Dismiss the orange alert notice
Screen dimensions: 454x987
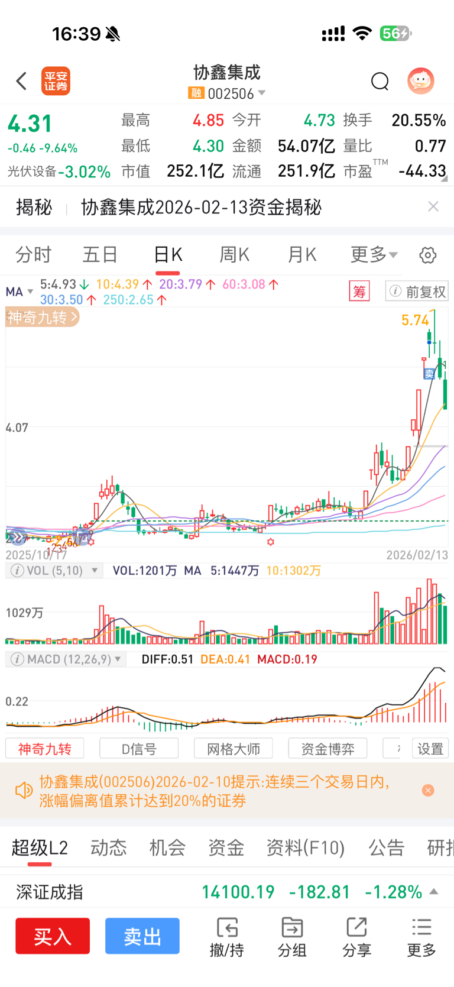[428, 791]
